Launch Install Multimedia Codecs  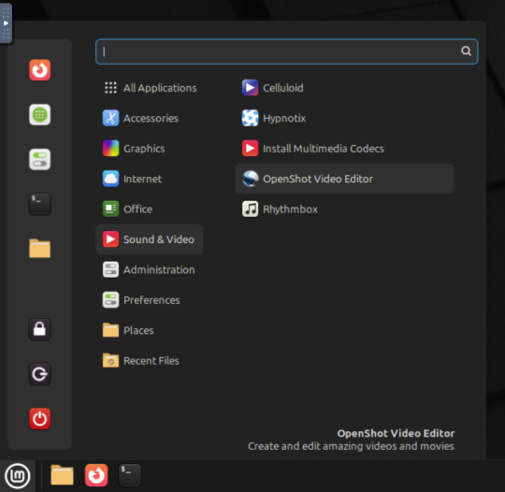point(344,148)
